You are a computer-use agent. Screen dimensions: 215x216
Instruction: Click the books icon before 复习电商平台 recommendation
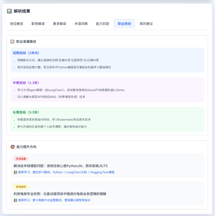click(15, 200)
